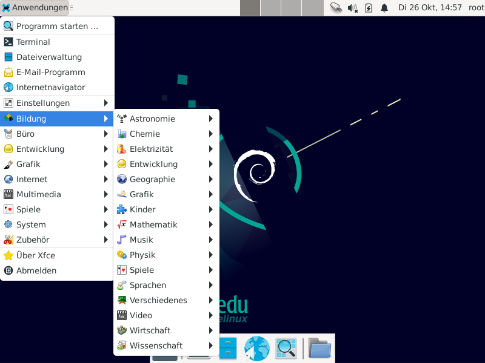Click Abmelden to log out
This screenshot has height=363, width=485.
pyautogui.click(x=36, y=270)
